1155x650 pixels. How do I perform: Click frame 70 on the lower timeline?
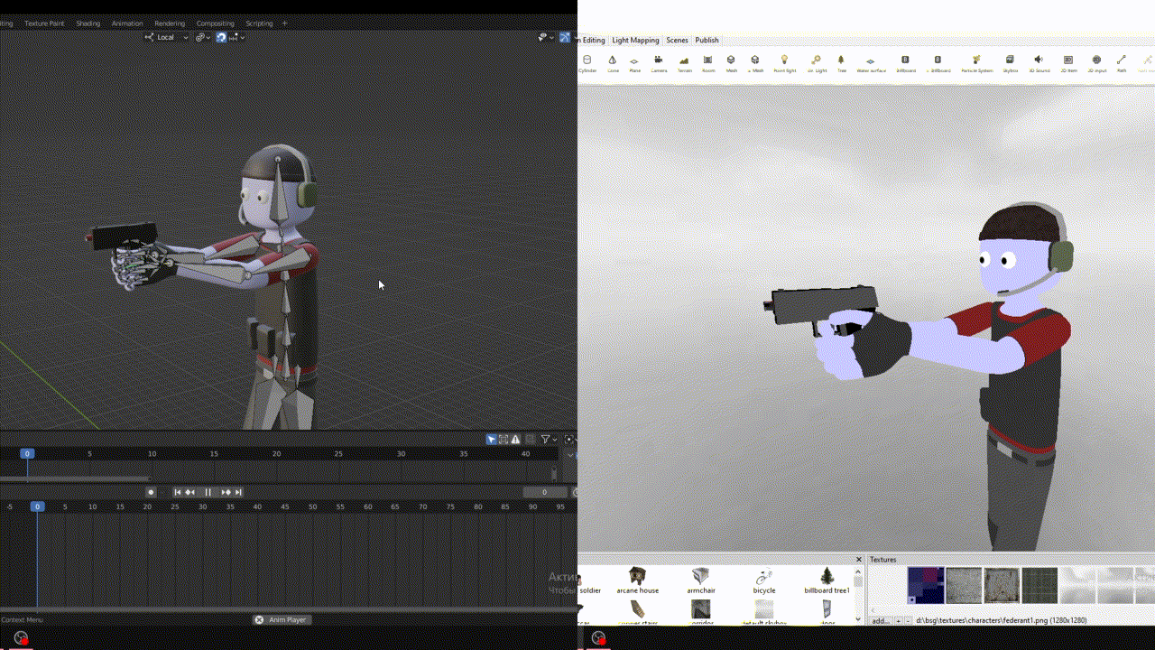[x=422, y=507]
